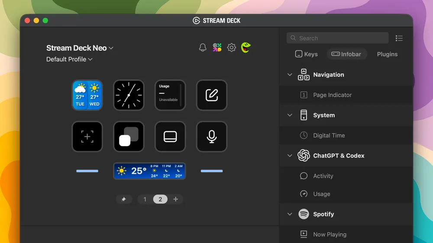Image resolution: width=433 pixels, height=243 pixels.
Task: Click the Navigation category label
Action: click(329, 75)
